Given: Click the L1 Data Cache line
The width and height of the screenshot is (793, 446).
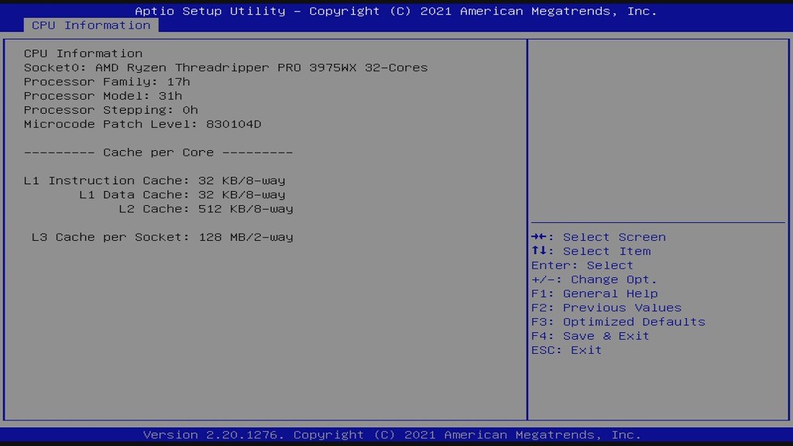Looking at the screenshot, I should pyautogui.click(x=182, y=194).
